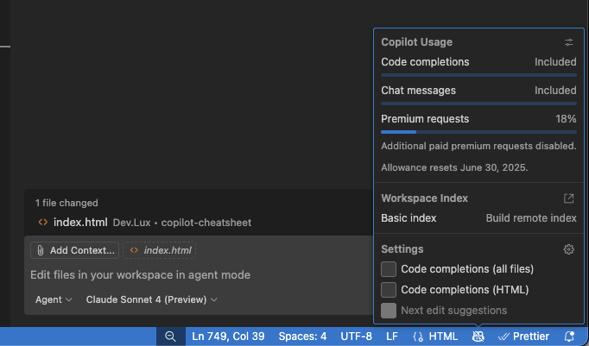Open Workspace Index external link icon
Screen dimensions: 589x346
(x=569, y=198)
